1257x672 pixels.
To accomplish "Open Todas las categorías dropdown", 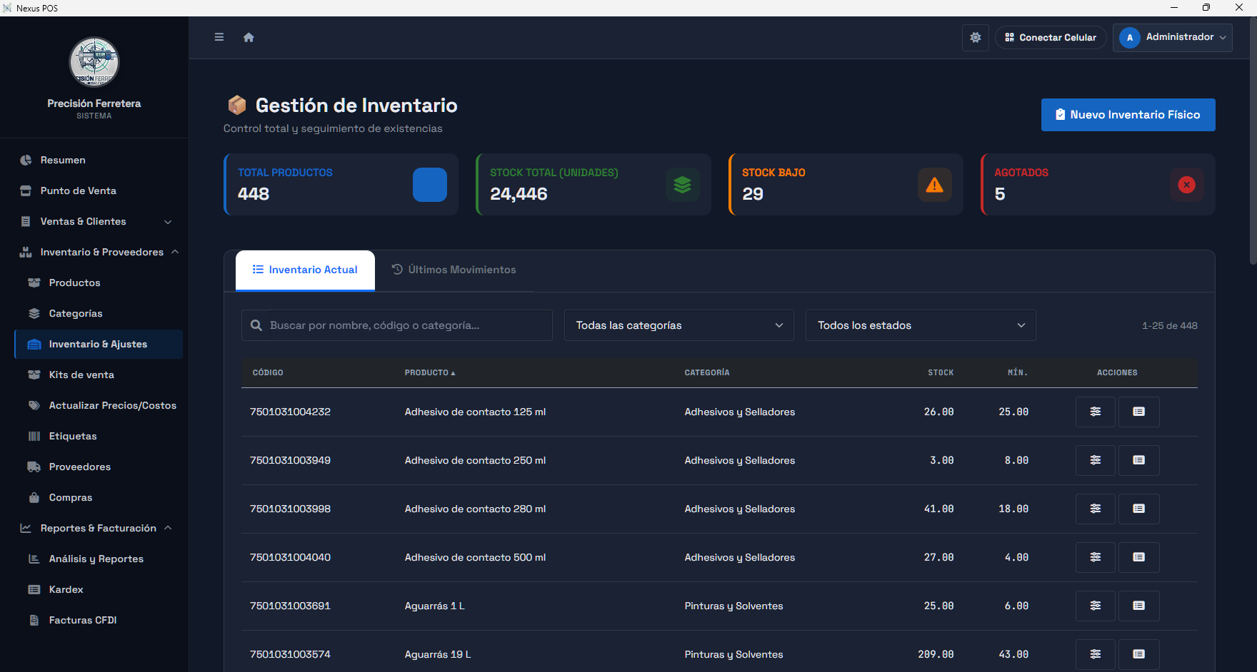I will [679, 325].
